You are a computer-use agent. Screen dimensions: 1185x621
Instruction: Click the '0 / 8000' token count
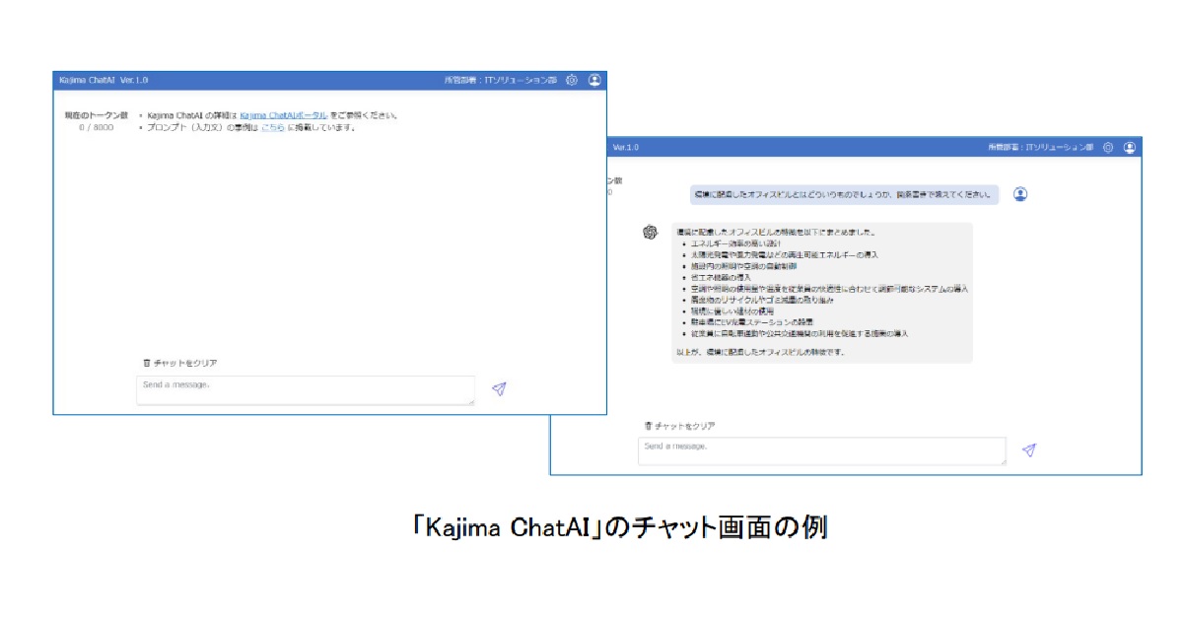pyautogui.click(x=97, y=127)
